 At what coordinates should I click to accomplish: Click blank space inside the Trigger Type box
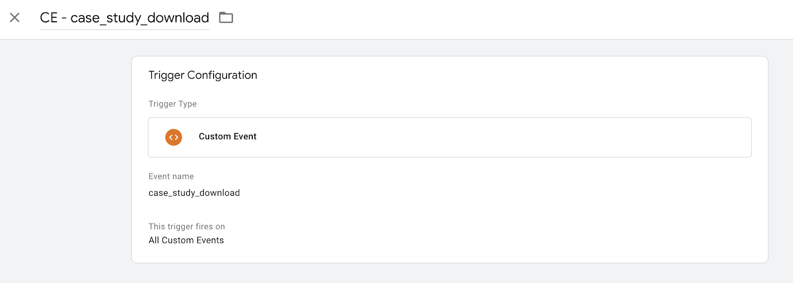click(x=496, y=137)
